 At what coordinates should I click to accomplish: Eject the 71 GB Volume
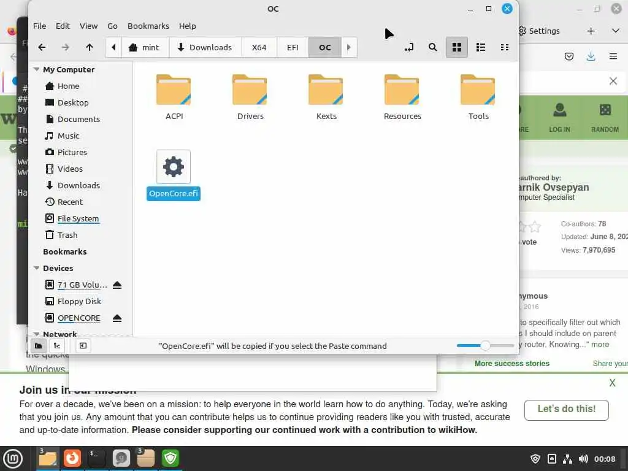point(117,285)
